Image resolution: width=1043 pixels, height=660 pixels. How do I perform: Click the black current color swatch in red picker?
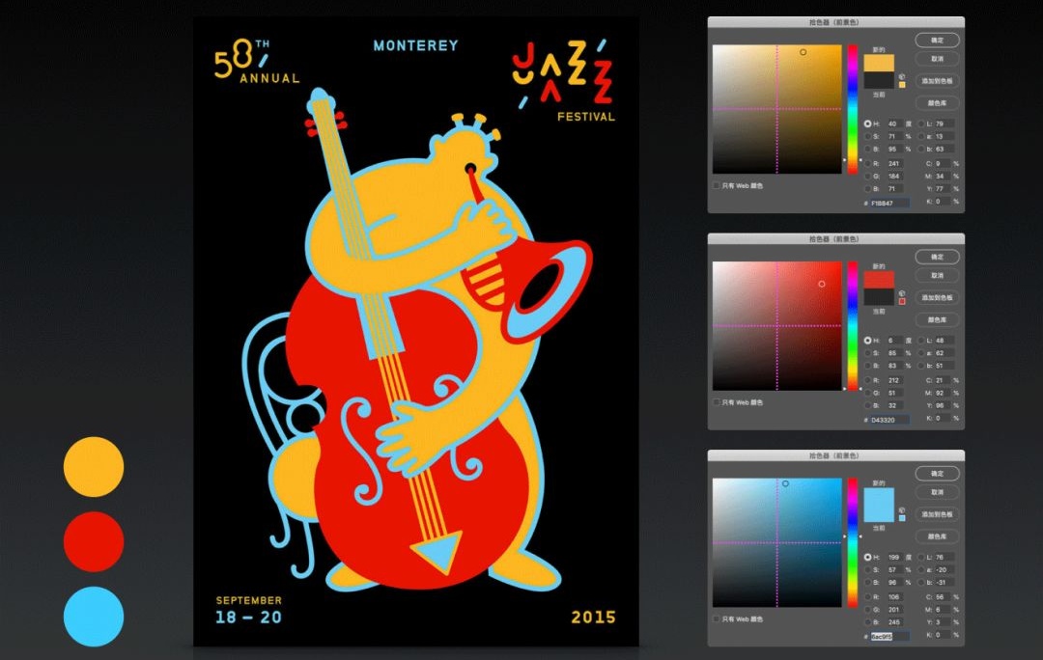pyautogui.click(x=879, y=296)
